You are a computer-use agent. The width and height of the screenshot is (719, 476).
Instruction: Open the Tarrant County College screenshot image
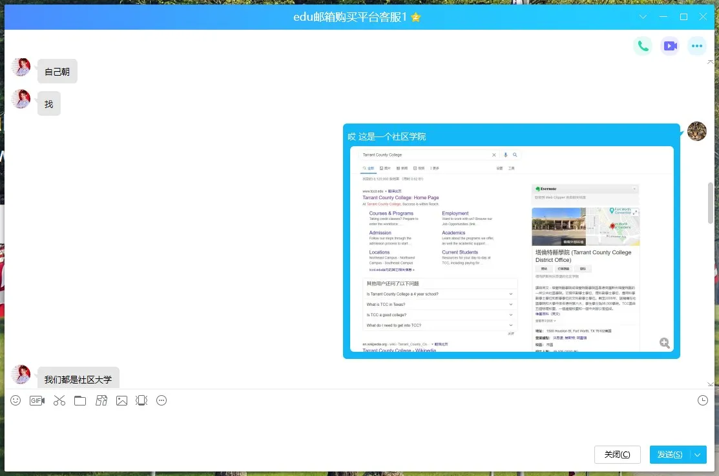512,249
